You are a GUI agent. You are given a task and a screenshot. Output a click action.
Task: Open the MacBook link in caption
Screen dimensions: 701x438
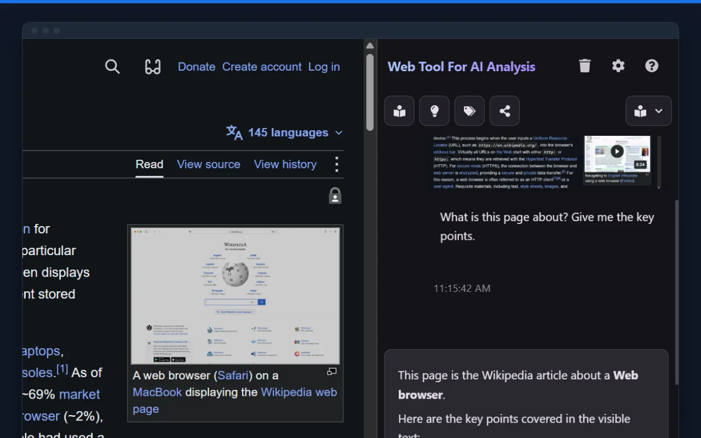pyautogui.click(x=157, y=392)
